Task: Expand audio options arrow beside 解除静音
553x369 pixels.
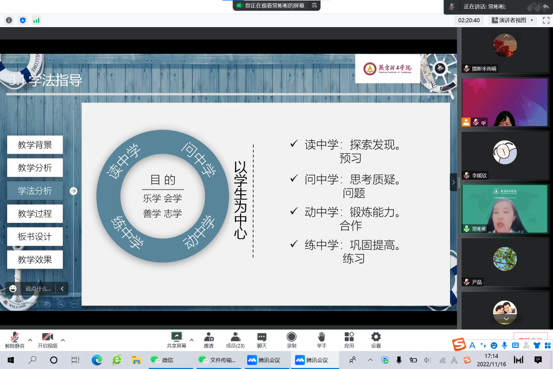Action: click(x=30, y=340)
